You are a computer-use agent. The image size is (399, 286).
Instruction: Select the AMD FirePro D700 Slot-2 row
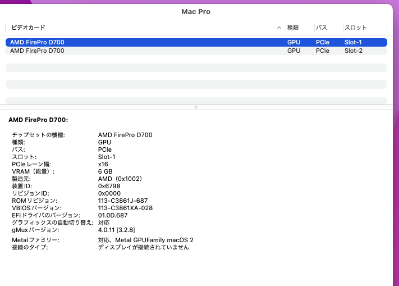click(196, 51)
